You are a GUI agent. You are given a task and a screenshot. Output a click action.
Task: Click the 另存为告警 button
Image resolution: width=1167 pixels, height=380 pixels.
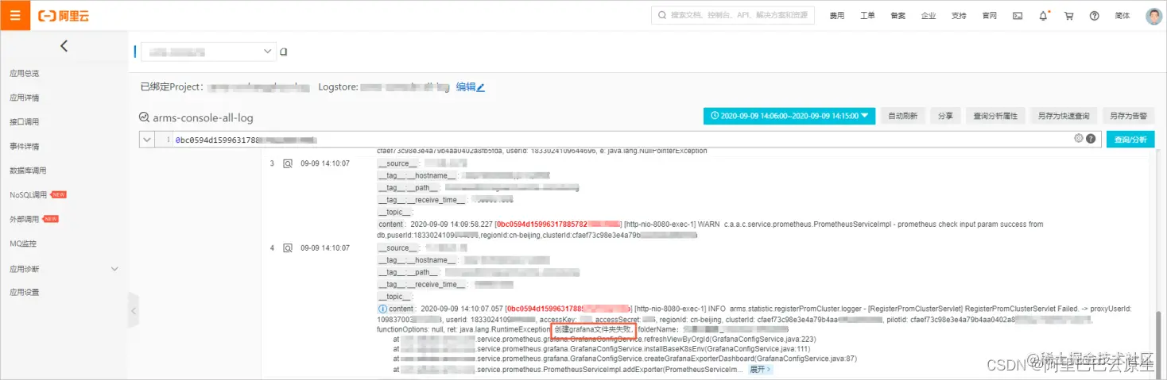click(1128, 116)
